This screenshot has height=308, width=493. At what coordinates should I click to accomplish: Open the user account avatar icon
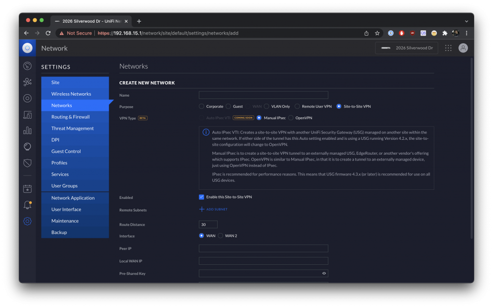463,48
